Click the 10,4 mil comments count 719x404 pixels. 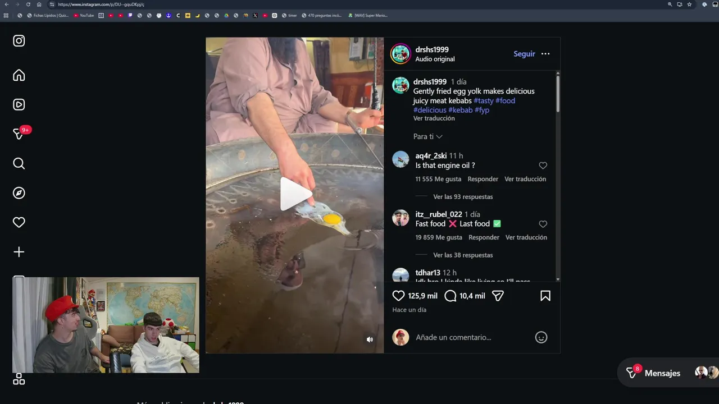pos(472,296)
